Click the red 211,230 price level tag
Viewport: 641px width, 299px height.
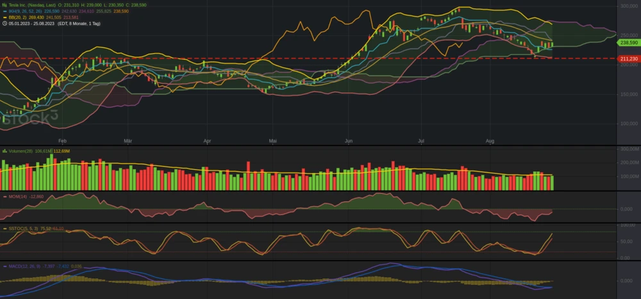[x=627, y=58]
